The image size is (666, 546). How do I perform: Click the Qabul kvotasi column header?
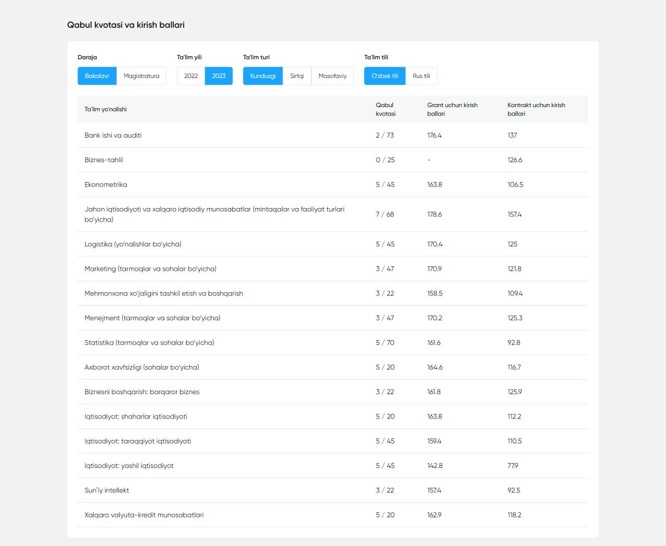click(x=386, y=109)
